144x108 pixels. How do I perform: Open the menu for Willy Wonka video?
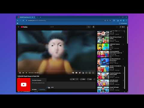(123, 80)
